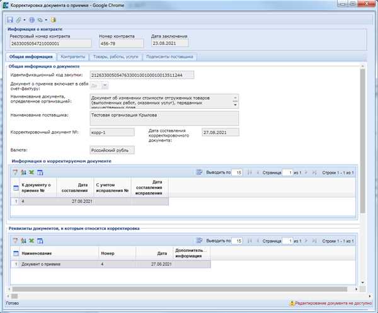Click the Дата составления исправления column header
Image resolution: width=378 pixels, height=313 pixels.
point(149,188)
